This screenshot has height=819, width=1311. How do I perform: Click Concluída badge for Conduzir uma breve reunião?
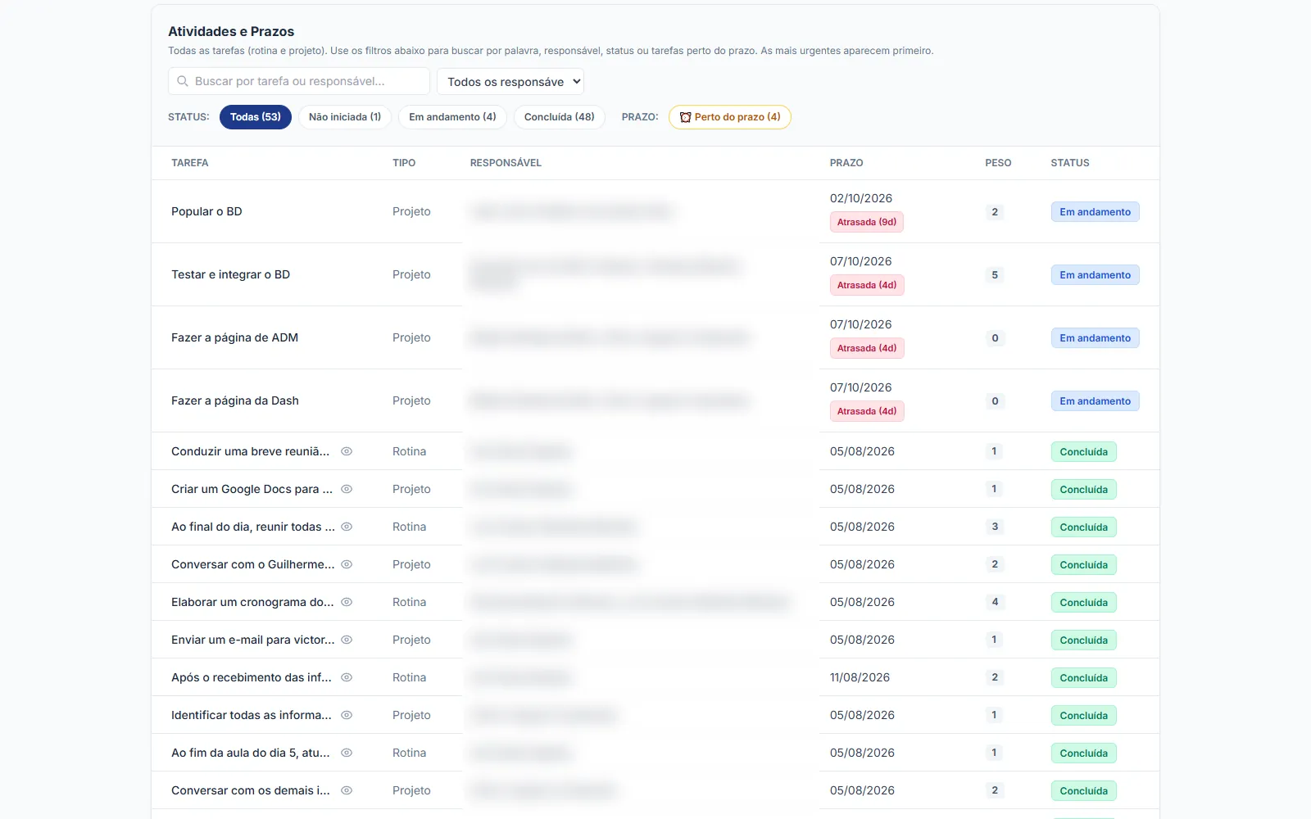[1083, 452]
